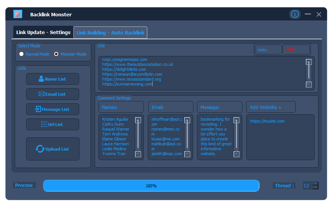Click the person icon on Name List
Viewport: 334px width, 207px height.
[41, 79]
